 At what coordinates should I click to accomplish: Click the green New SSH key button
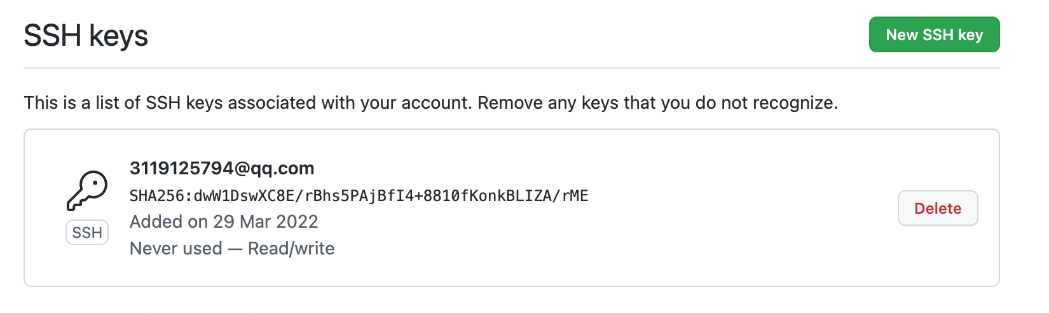click(935, 34)
